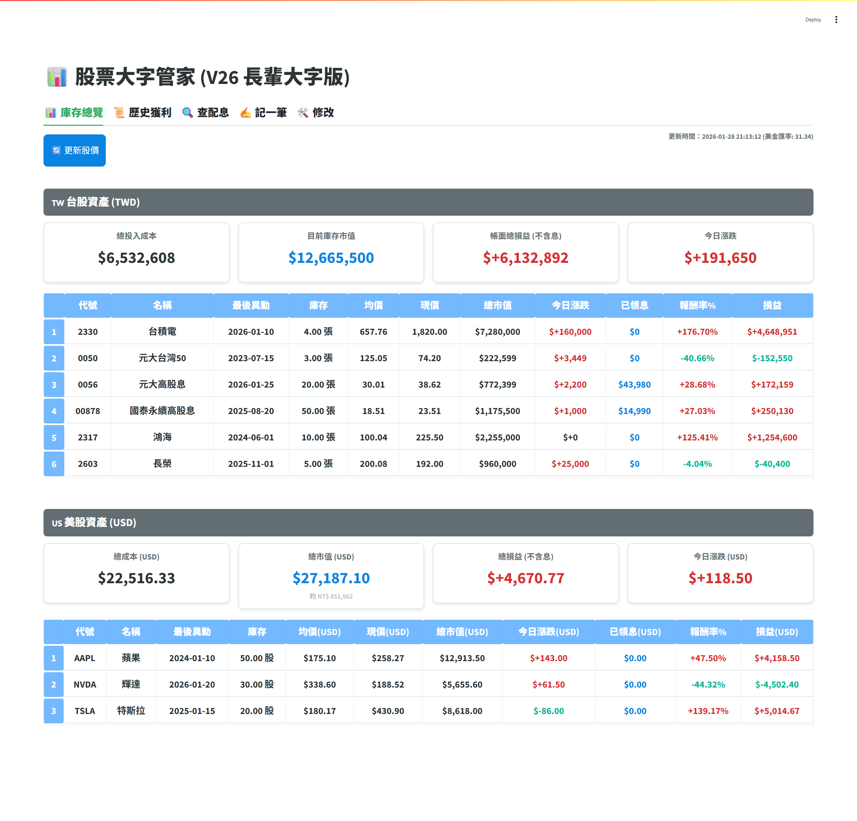This screenshot has height=821, width=857.
Task: Click the three-dot menu icon
Action: pyautogui.click(x=836, y=20)
